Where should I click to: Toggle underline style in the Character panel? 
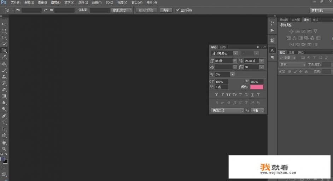(252, 95)
